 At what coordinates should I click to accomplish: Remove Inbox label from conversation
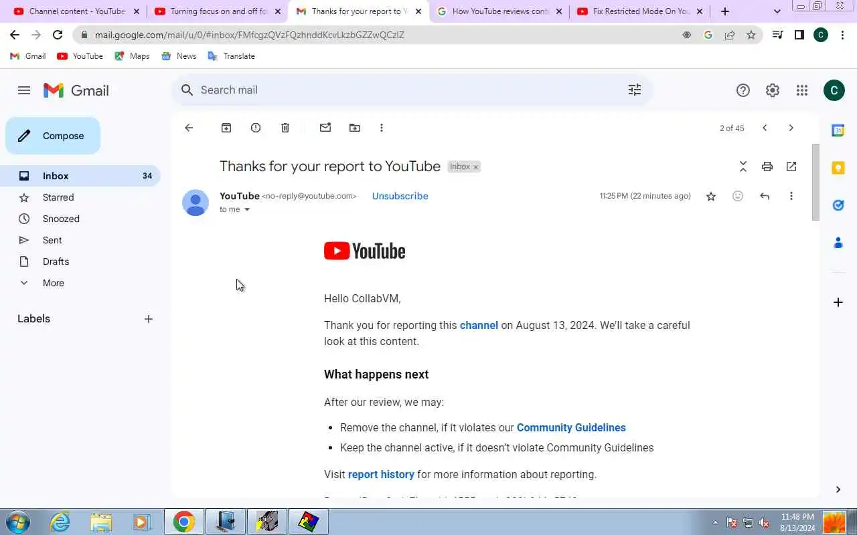(476, 167)
